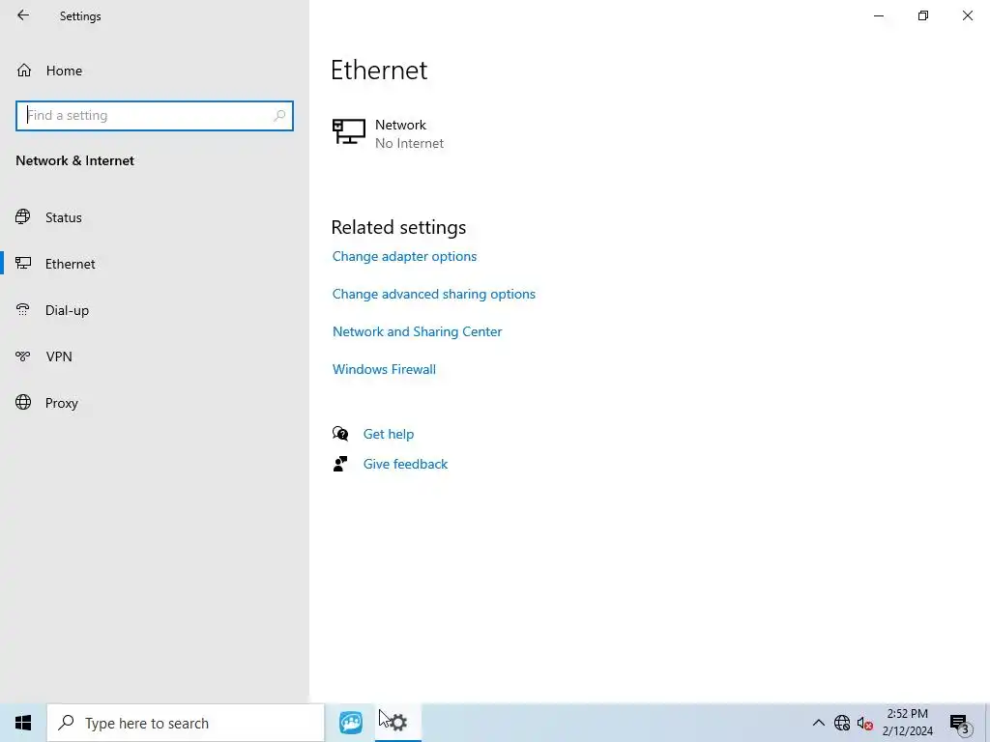Open Network and Sharing Center link
This screenshot has height=742, width=990.
[418, 332]
